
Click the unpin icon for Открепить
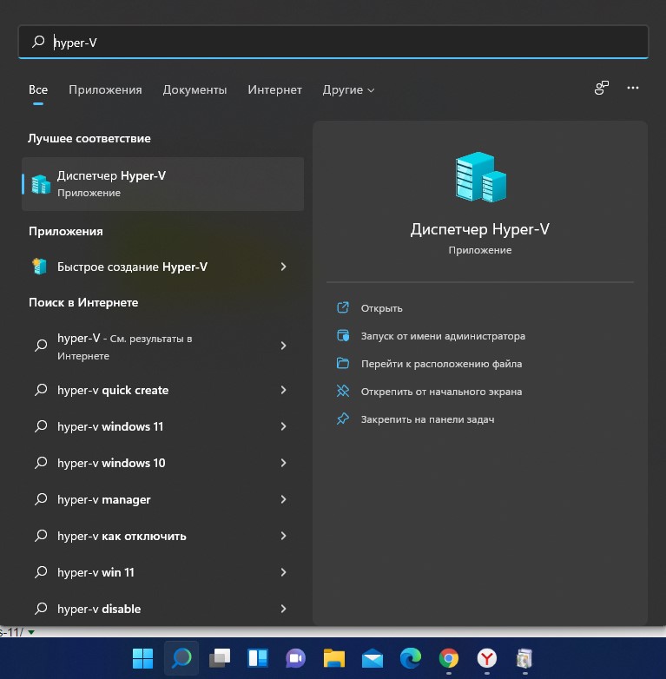click(x=343, y=391)
